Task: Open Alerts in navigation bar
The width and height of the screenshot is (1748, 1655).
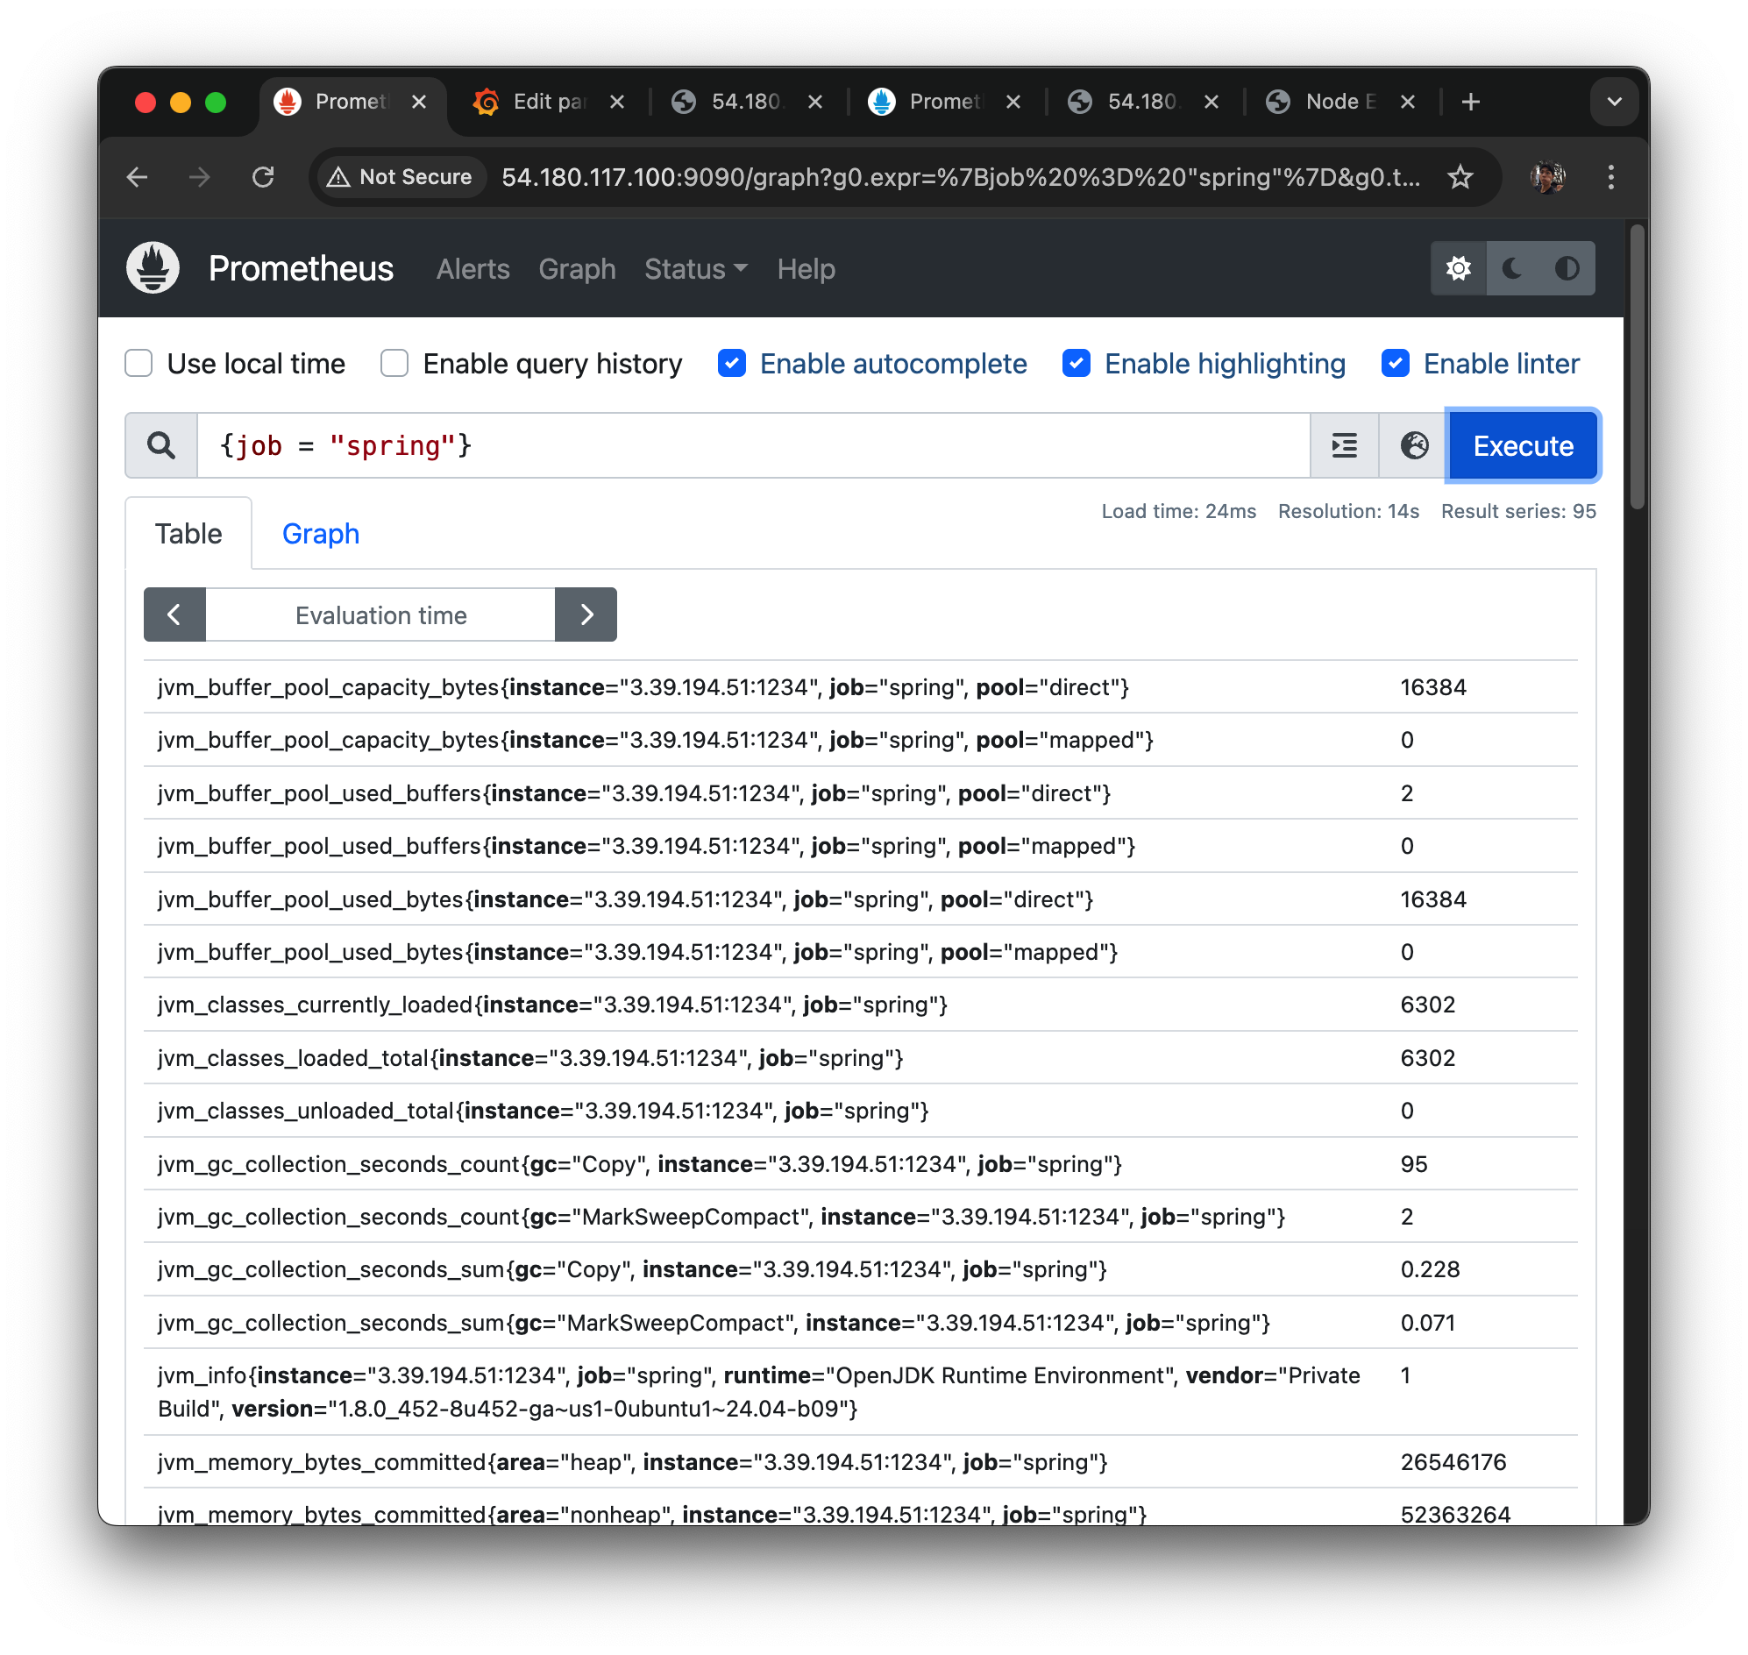Action: click(x=473, y=269)
